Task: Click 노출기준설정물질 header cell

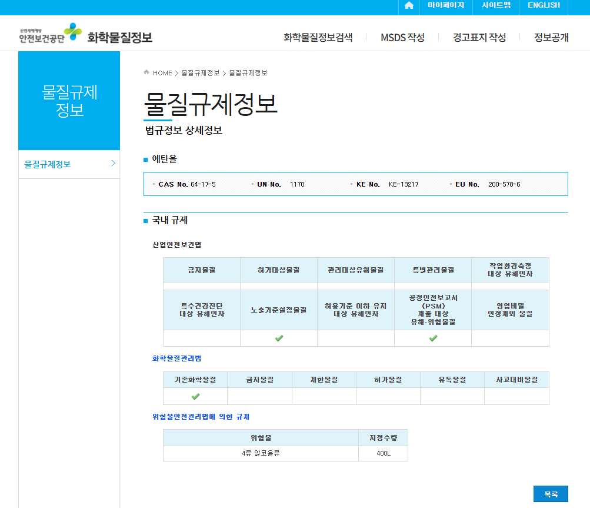Action: tap(279, 310)
